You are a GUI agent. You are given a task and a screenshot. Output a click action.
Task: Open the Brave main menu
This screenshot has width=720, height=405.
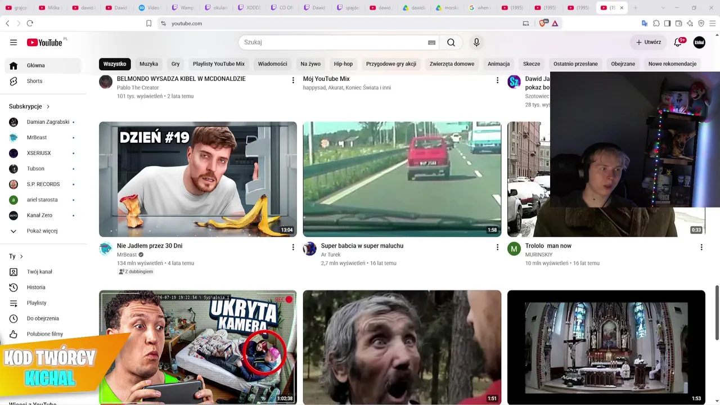[x=713, y=23]
